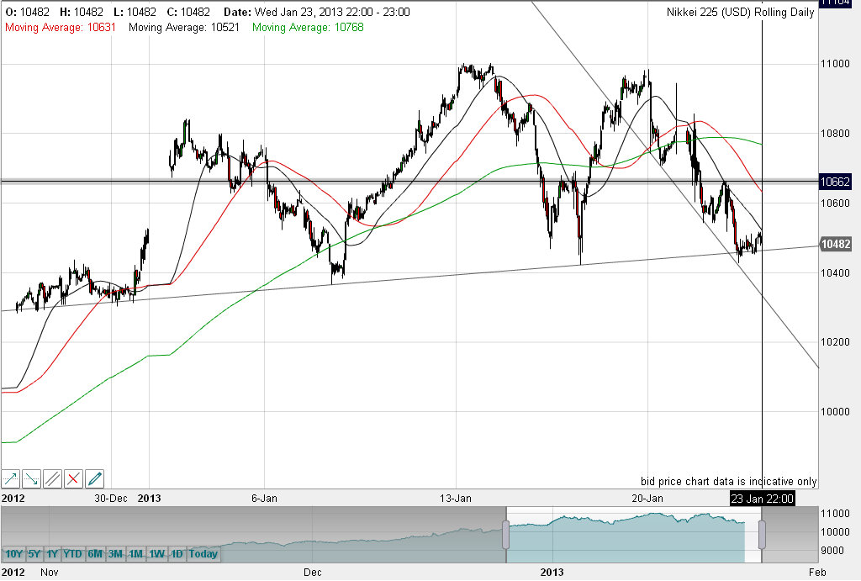Click the 30-Dec date axis label
861x581 pixels.
click(x=111, y=499)
